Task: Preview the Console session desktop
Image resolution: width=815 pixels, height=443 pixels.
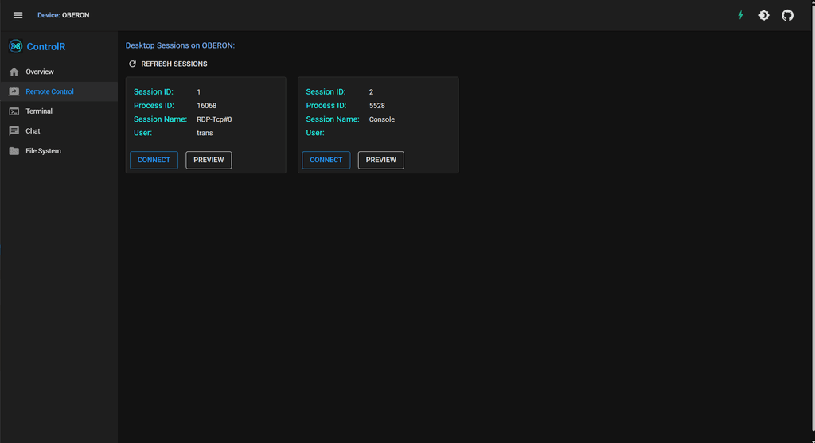Action: [x=380, y=160]
